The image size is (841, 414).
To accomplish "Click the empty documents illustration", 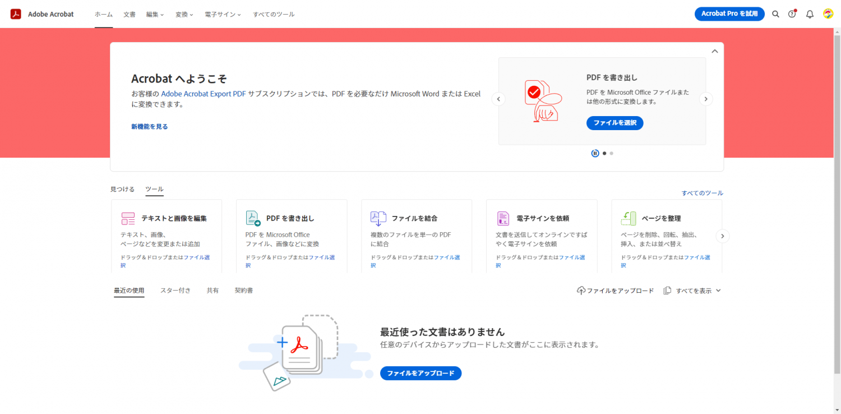I will point(306,353).
